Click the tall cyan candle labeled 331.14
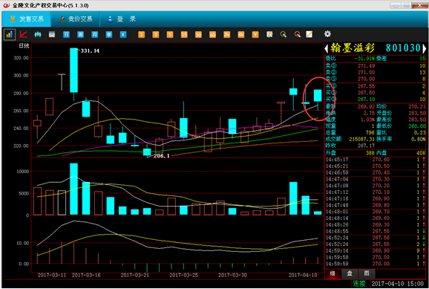The image size is (429, 289). coord(74,71)
